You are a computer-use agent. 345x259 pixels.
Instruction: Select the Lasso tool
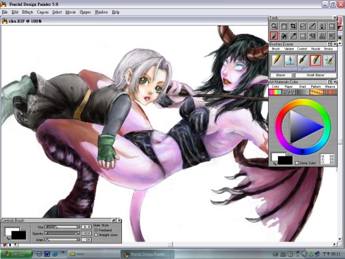(x=303, y=26)
